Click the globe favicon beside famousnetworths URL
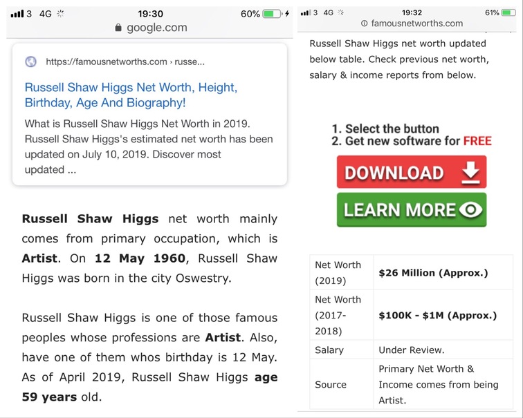The height and width of the screenshot is (418, 523). (x=30, y=61)
